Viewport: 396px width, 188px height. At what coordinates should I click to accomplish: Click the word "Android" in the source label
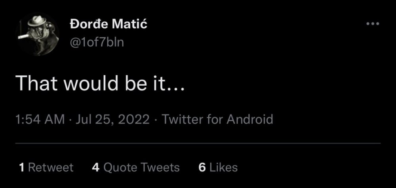[250, 119]
